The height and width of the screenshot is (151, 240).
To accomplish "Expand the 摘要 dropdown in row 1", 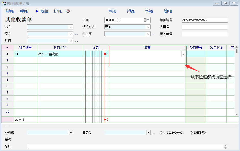I will (183, 54).
